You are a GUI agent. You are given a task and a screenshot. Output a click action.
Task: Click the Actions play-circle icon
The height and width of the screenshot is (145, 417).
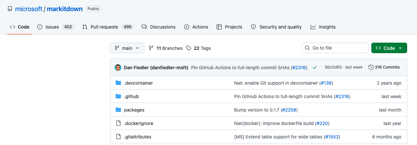(x=187, y=27)
